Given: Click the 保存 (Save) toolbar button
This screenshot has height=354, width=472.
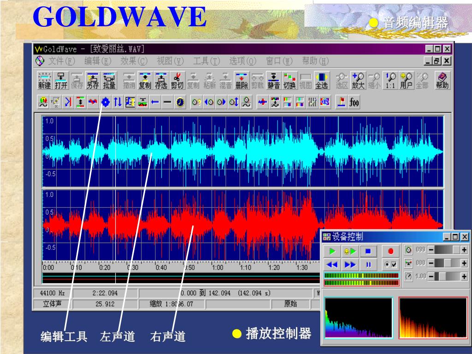Looking at the screenshot, I should (x=77, y=80).
